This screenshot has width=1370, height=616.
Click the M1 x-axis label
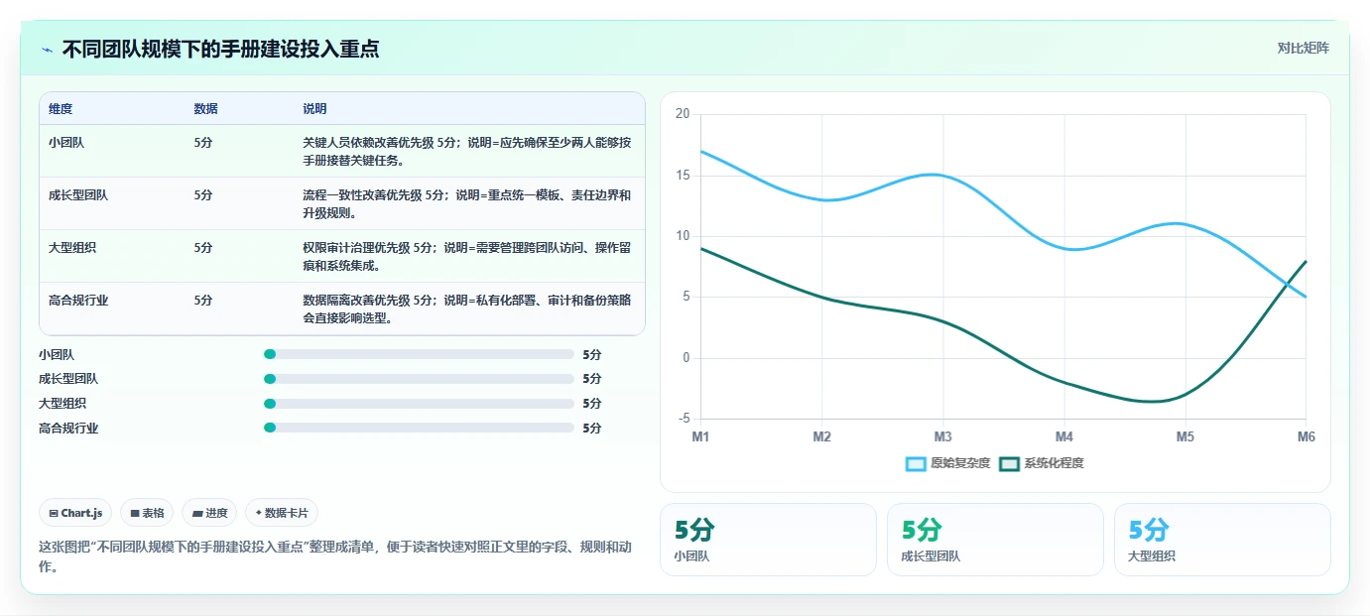700,436
